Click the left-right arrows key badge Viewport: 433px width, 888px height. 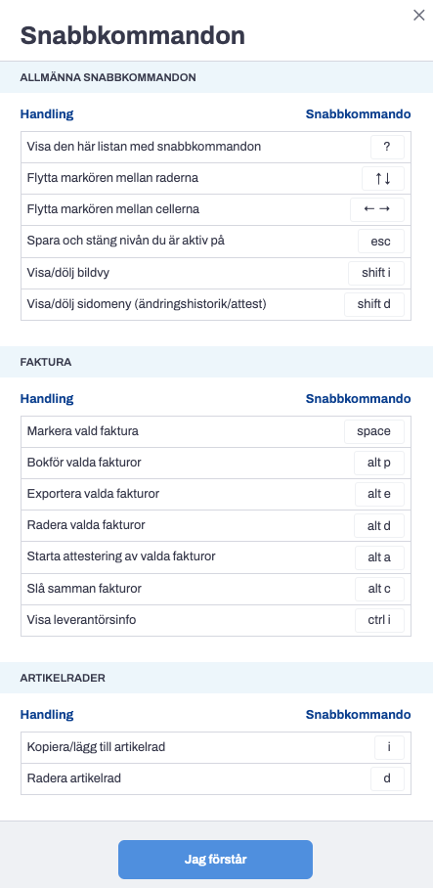coord(377,209)
